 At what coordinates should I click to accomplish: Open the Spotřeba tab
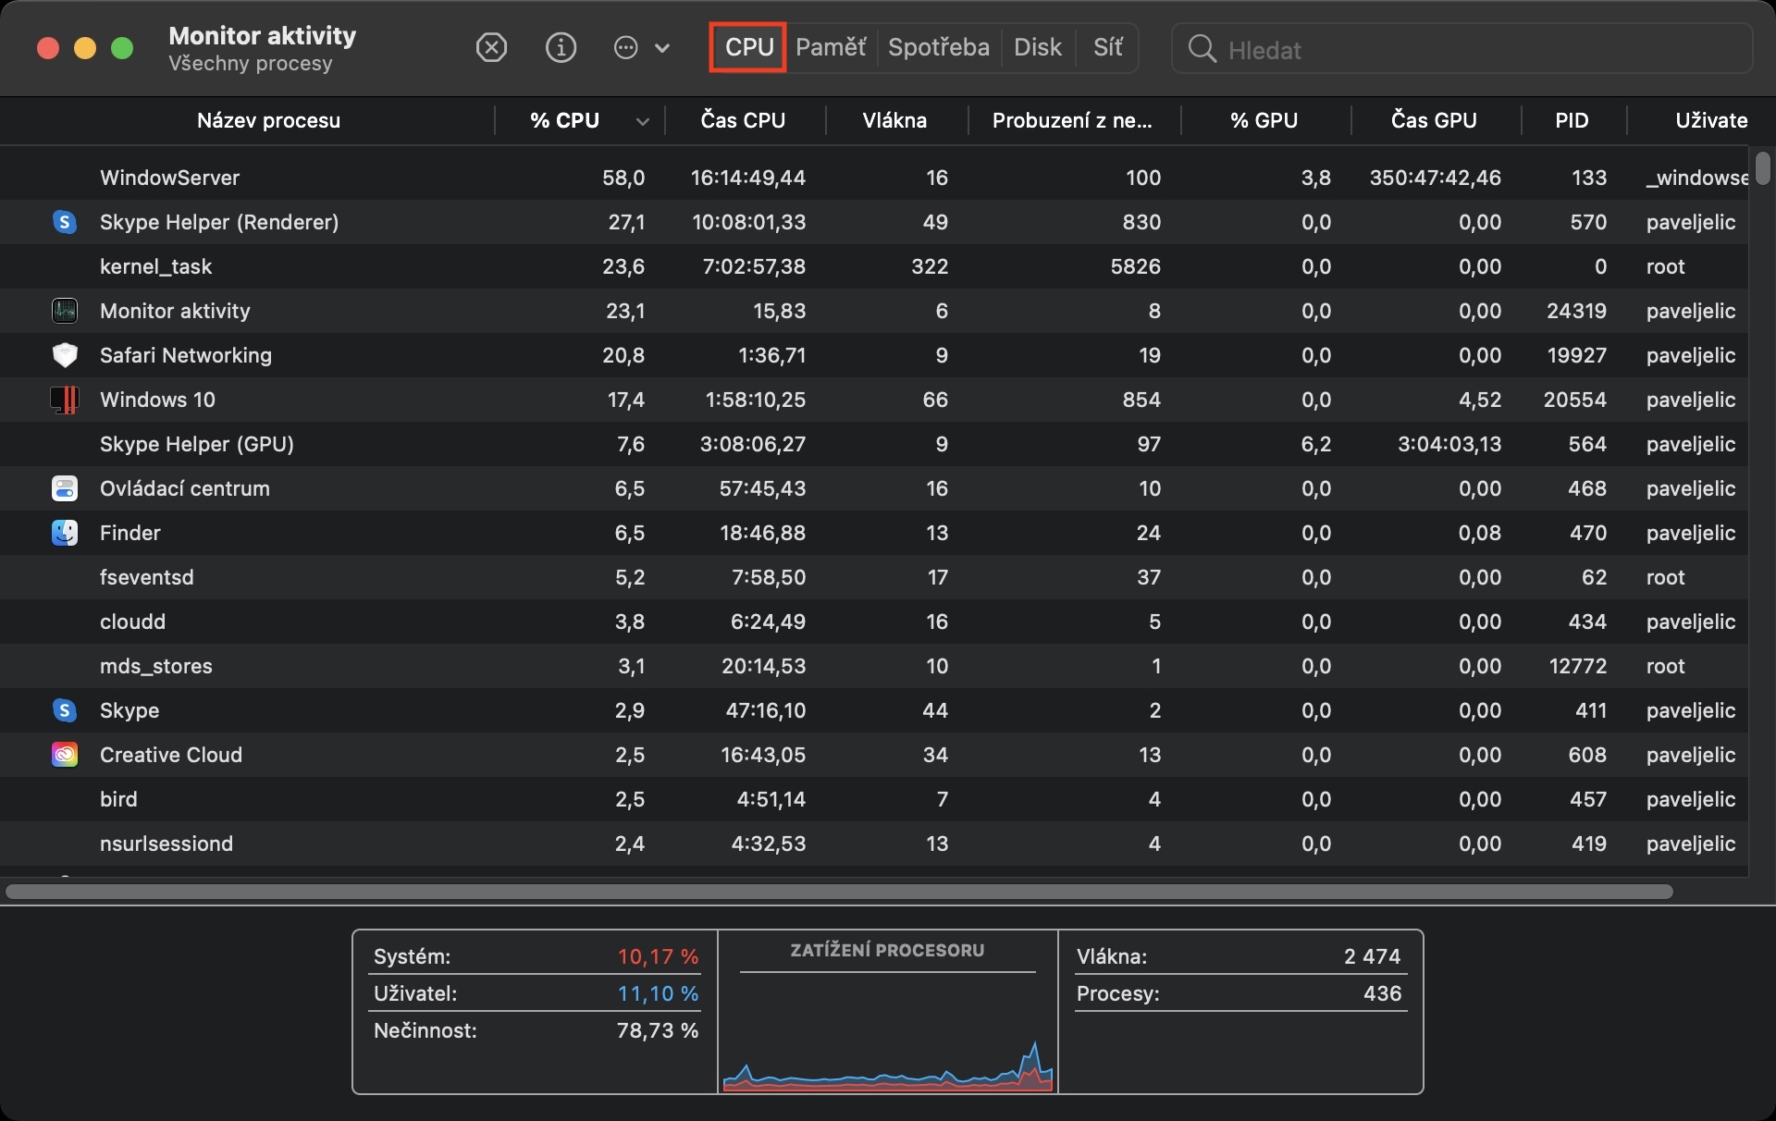(x=938, y=47)
